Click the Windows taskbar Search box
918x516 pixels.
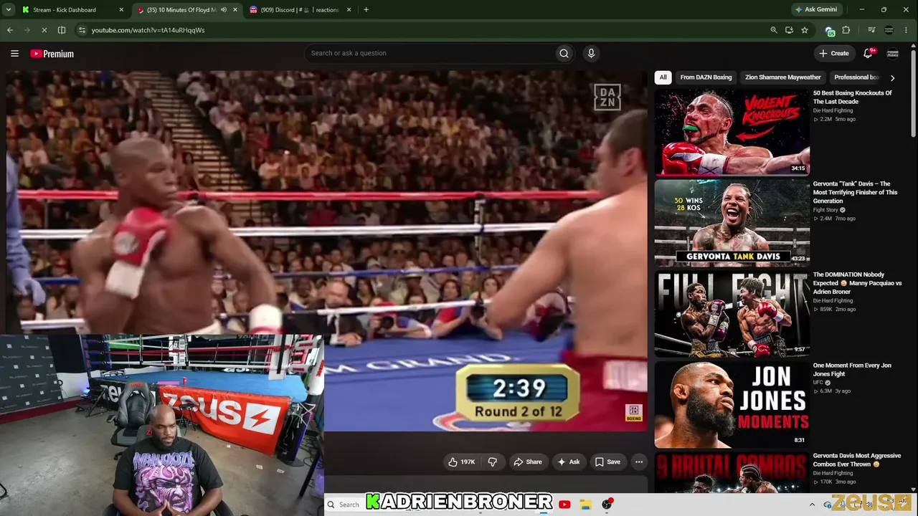coord(345,505)
